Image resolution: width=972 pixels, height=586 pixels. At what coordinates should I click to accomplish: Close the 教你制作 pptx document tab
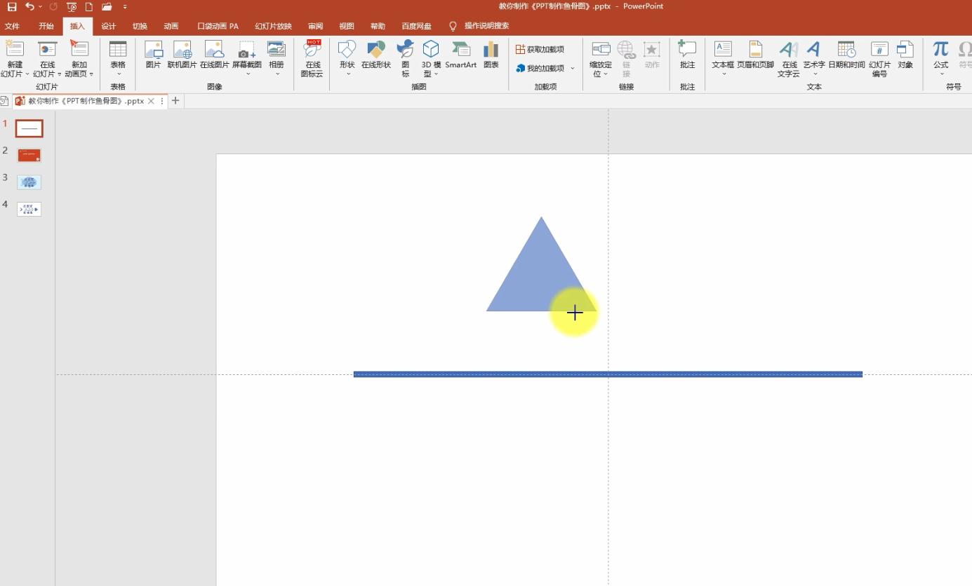click(x=151, y=101)
